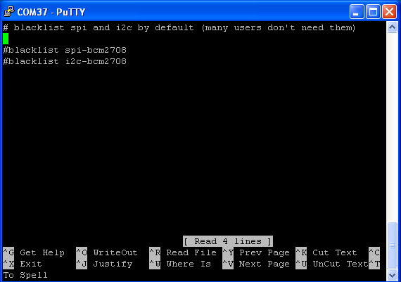This screenshot has width=401, height=282.
Task: Click the ^Y Prev Page shortcut
Action: [x=256, y=252]
